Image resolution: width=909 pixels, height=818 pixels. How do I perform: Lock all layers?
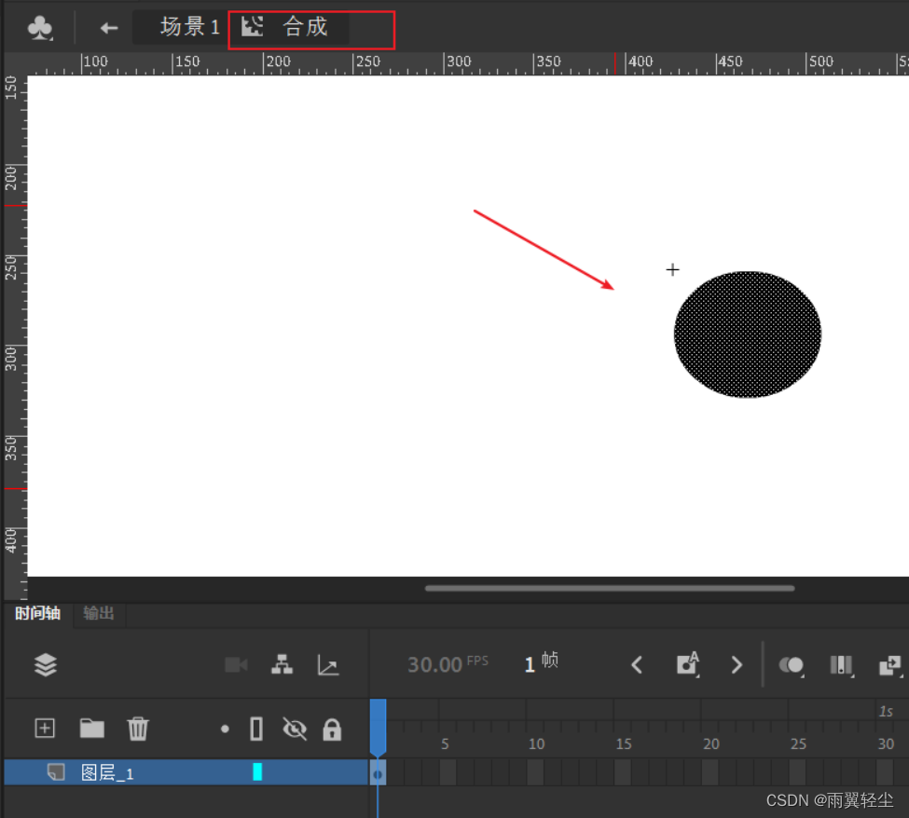click(332, 729)
